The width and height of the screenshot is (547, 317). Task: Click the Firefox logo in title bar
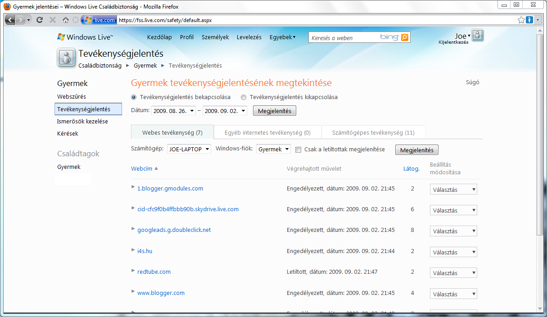(7, 7)
